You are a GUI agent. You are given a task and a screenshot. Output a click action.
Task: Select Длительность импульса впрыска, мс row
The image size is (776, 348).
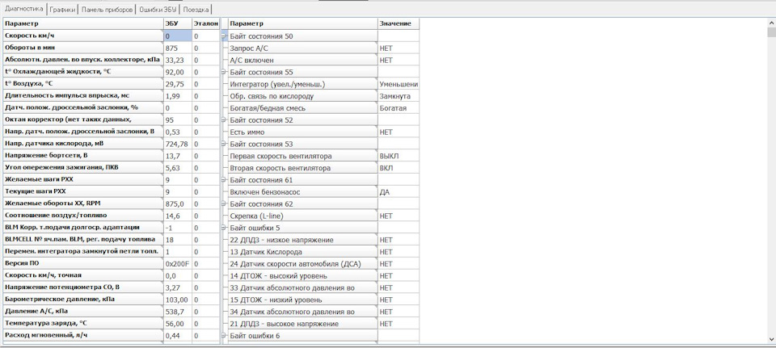(x=83, y=96)
